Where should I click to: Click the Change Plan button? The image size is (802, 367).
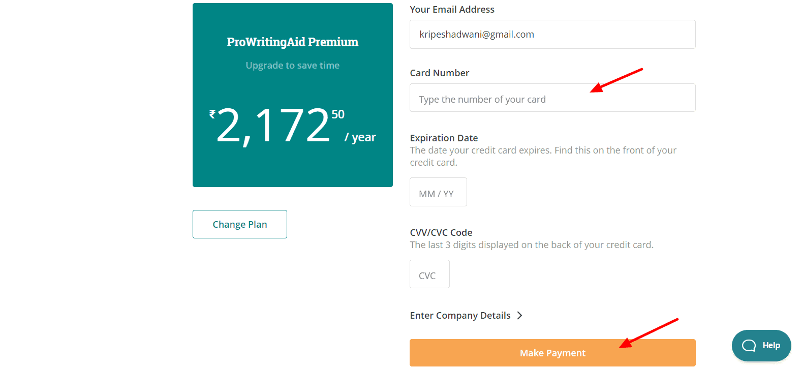tap(240, 224)
